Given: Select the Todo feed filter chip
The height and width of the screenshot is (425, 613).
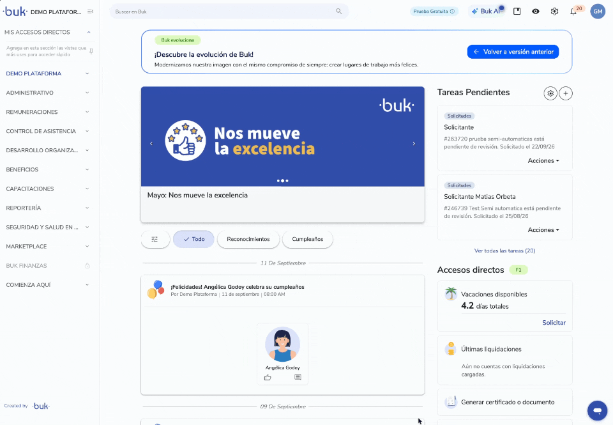Looking at the screenshot, I should click(193, 239).
